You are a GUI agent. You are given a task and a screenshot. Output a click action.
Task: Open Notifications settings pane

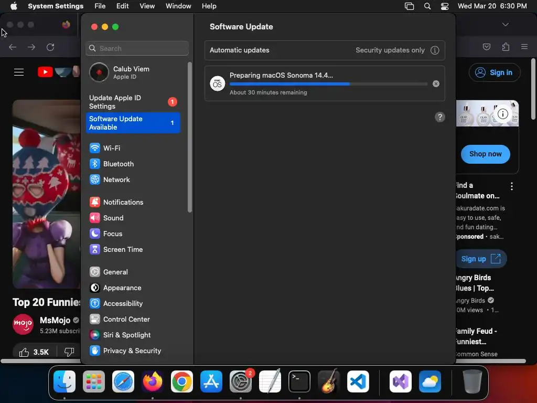click(x=133, y=202)
